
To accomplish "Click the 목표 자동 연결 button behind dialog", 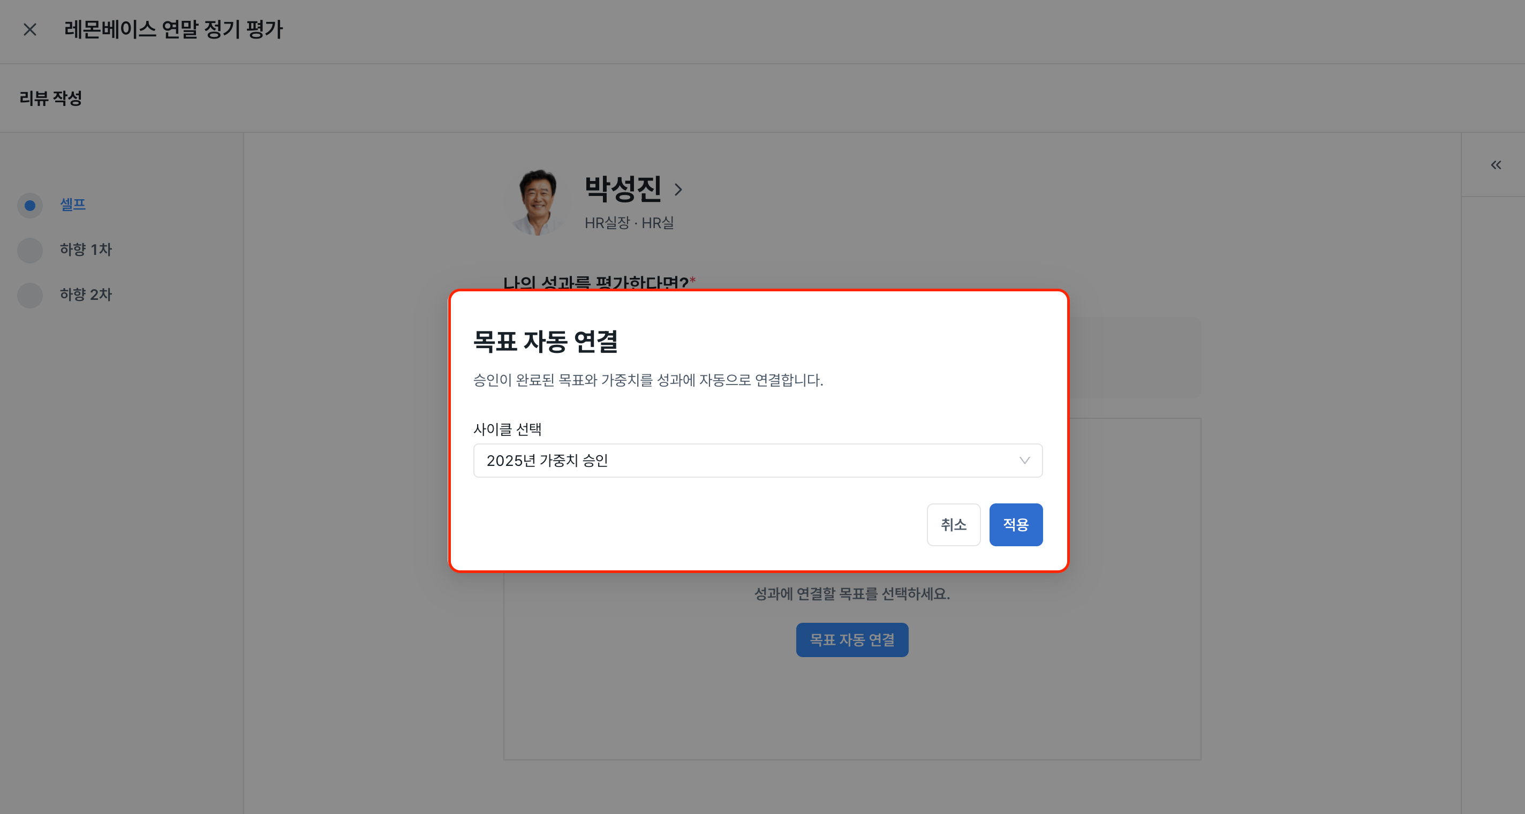I will [x=852, y=640].
